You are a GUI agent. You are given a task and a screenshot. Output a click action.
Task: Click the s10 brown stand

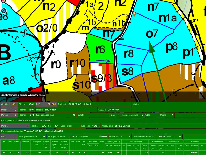click(82, 84)
